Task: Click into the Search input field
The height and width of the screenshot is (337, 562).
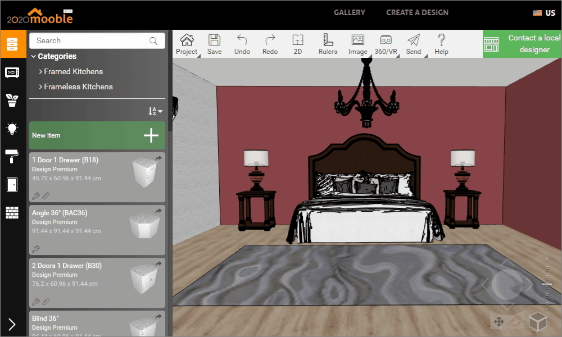Action: (x=97, y=41)
